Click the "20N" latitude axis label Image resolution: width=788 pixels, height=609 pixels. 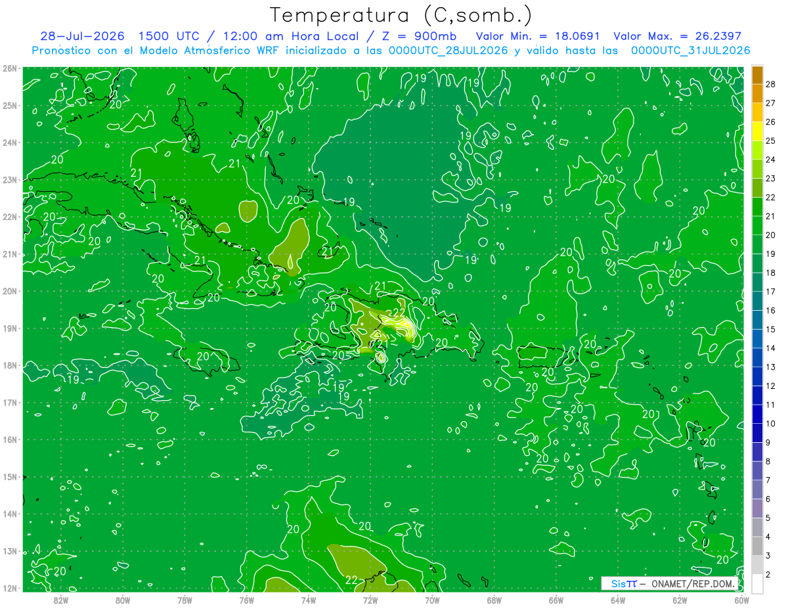[10, 291]
